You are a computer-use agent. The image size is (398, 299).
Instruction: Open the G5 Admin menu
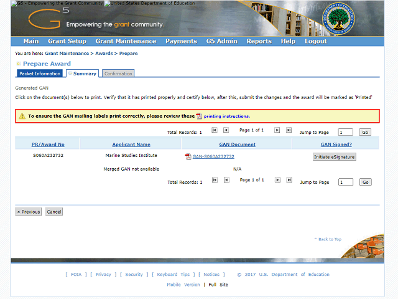[222, 41]
